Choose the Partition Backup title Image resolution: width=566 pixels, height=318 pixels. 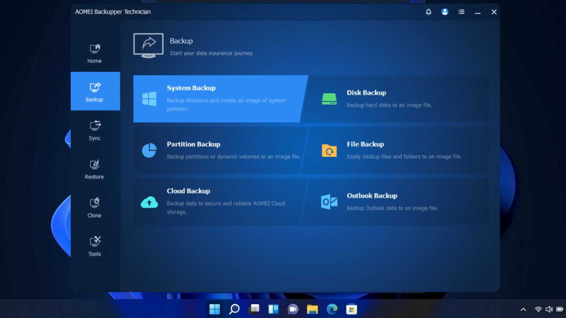click(193, 144)
